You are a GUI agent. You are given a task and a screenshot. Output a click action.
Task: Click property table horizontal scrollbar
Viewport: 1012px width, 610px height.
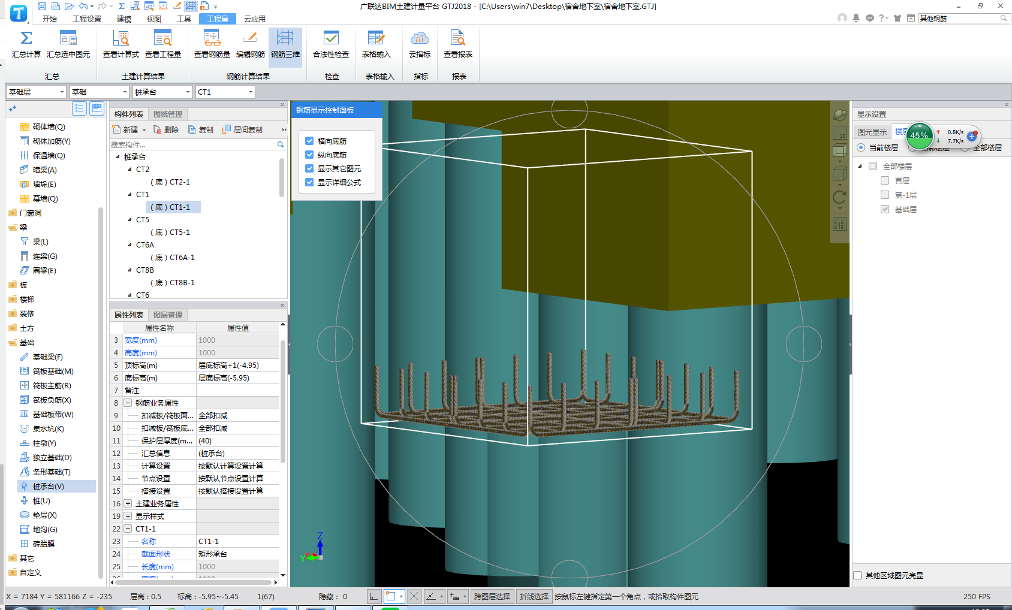[194, 582]
